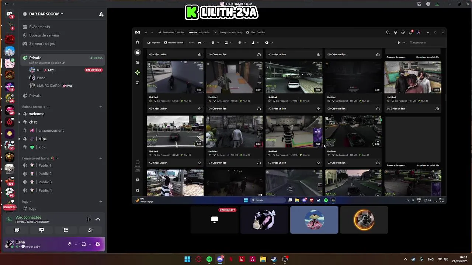Add a channel to home sweet home
The height and width of the screenshot is (265, 472).
[101, 158]
